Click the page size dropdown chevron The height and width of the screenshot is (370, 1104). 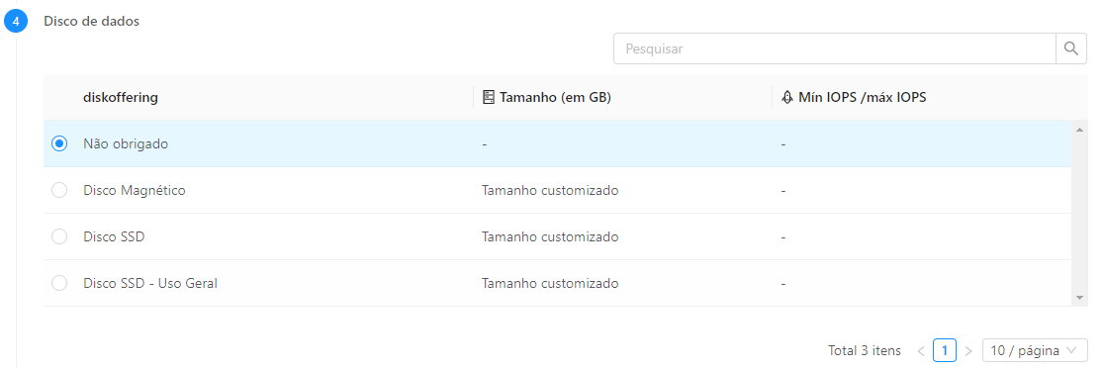click(x=1071, y=350)
